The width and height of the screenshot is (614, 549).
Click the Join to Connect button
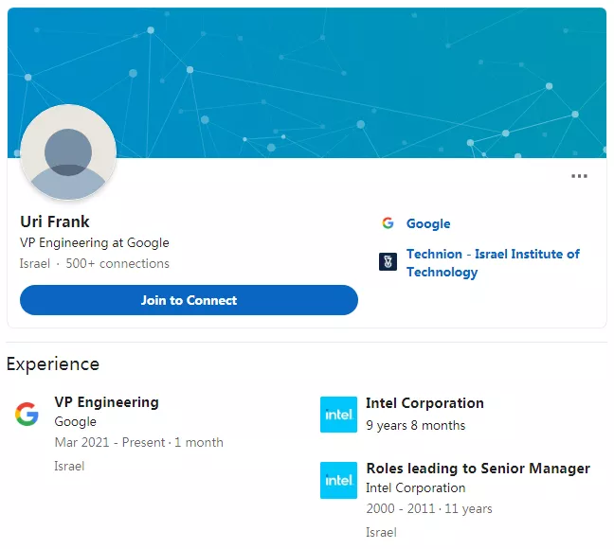[189, 300]
